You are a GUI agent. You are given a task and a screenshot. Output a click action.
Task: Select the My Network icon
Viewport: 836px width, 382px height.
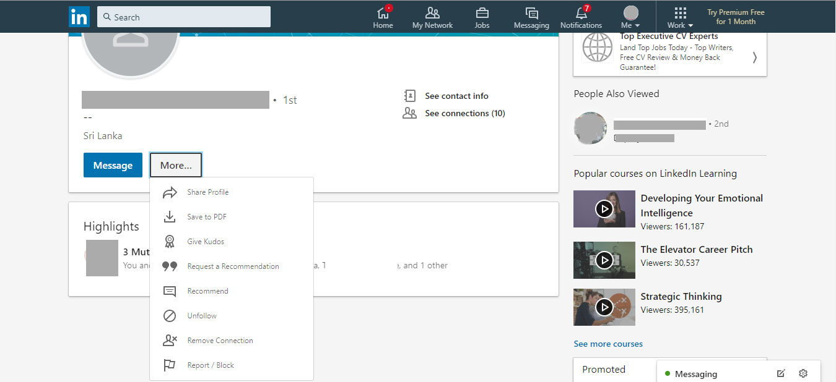[432, 12]
